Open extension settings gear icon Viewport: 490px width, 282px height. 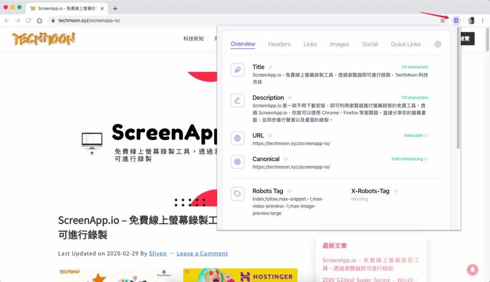(x=437, y=44)
